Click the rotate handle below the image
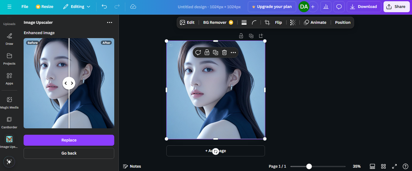 coord(216,151)
